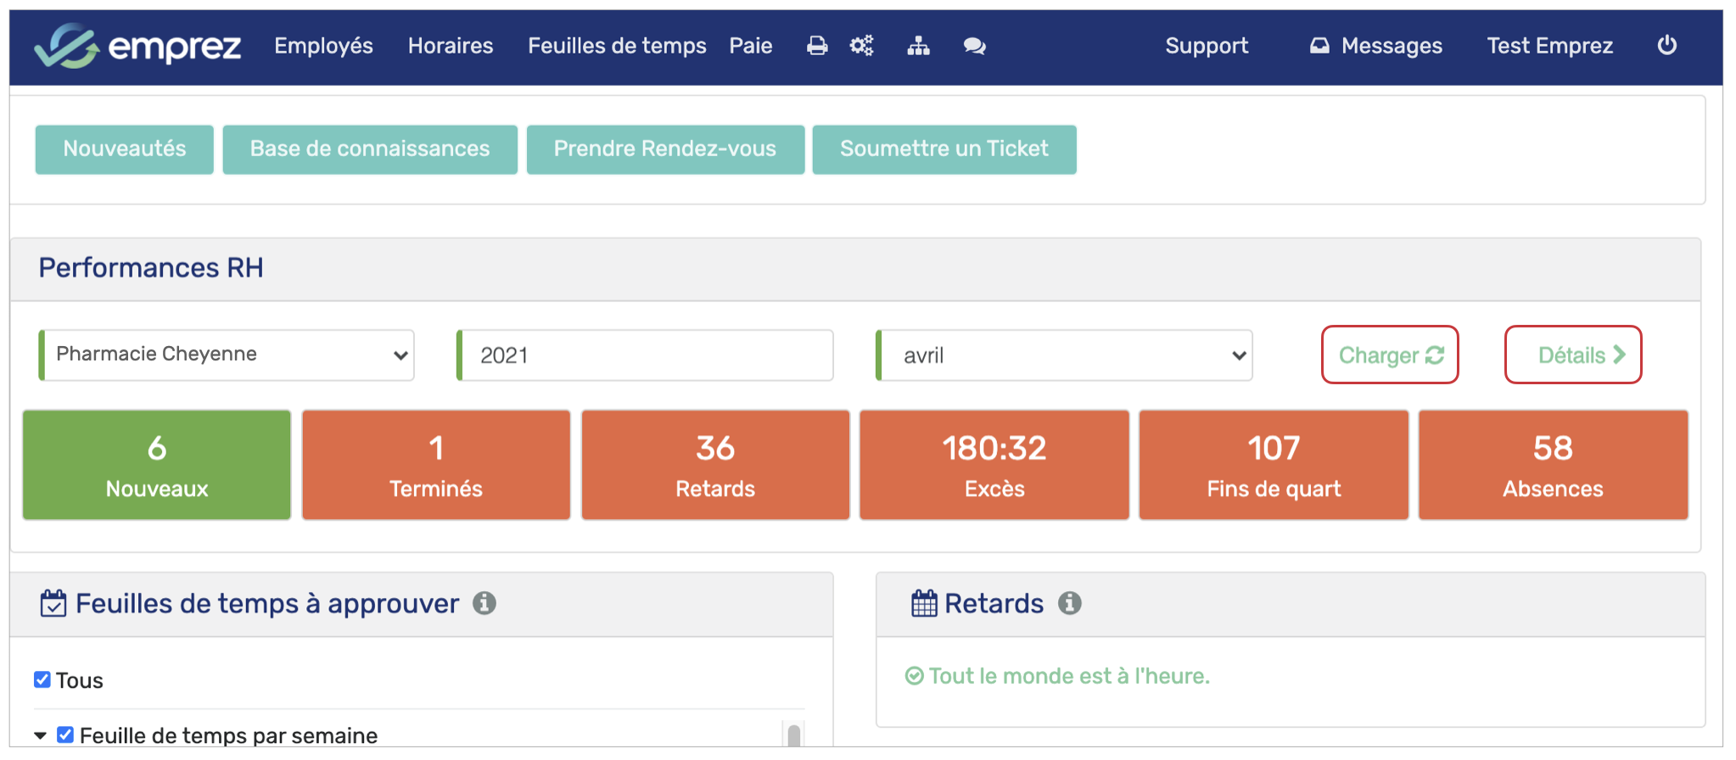Open the organization chart icon

click(x=918, y=46)
